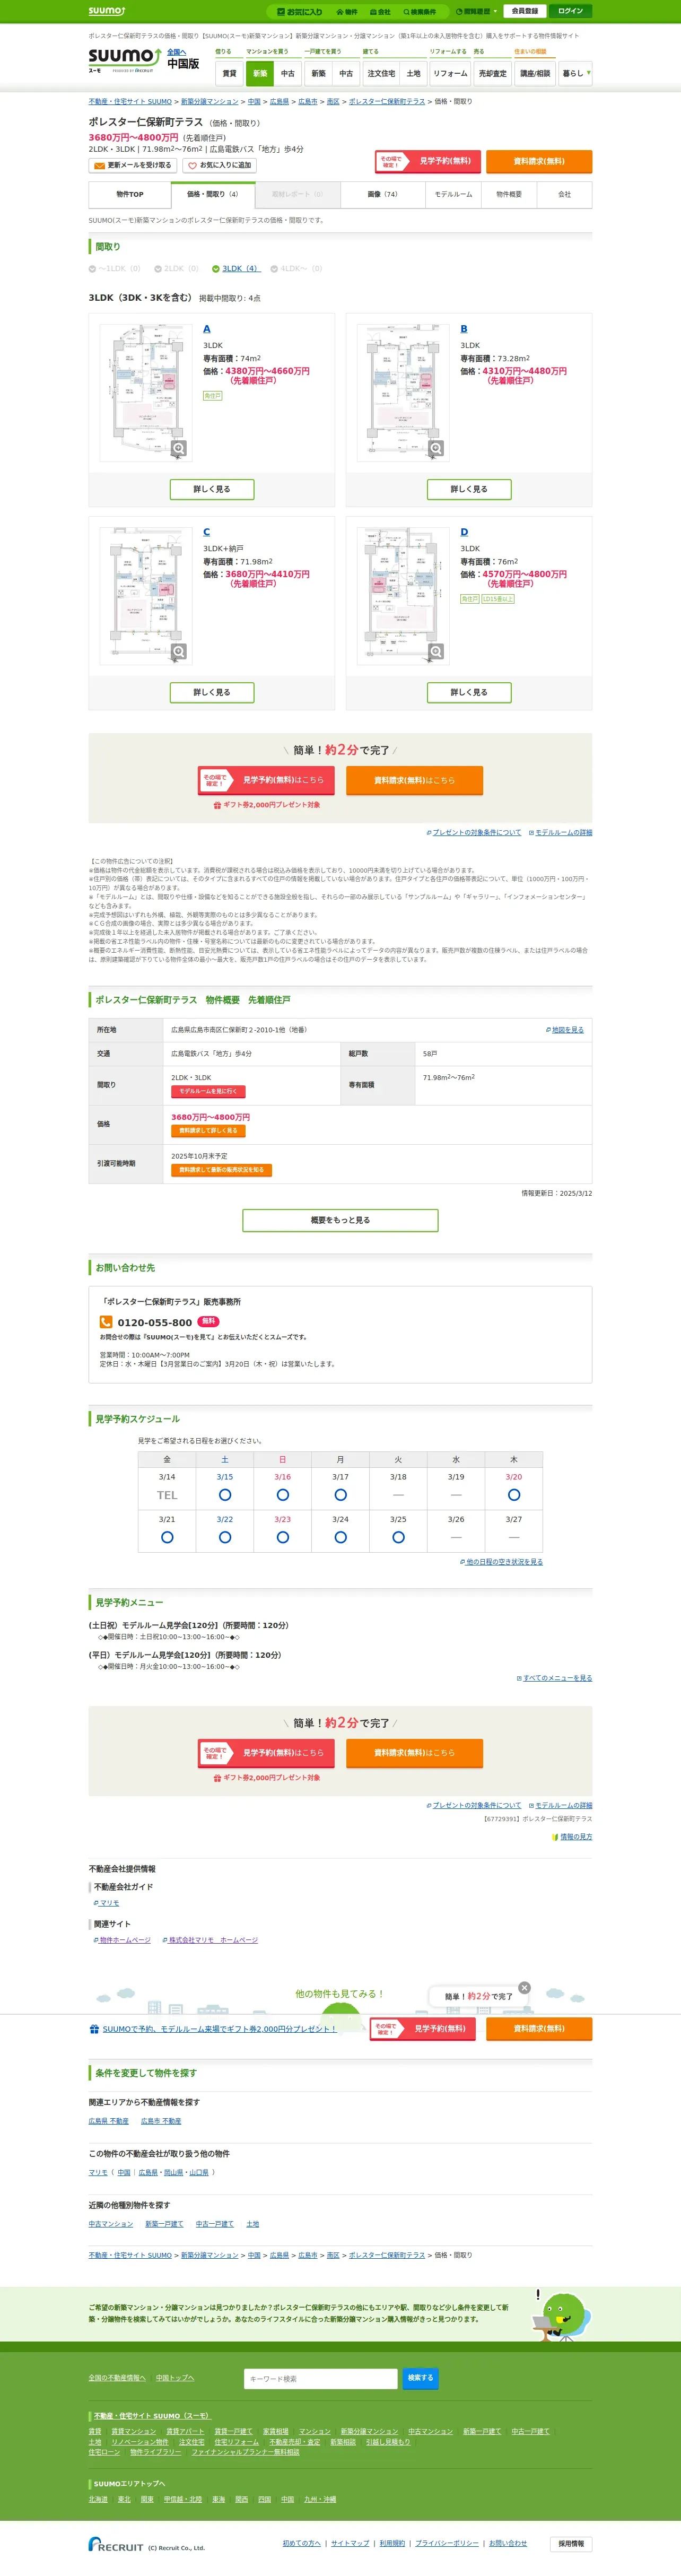The width and height of the screenshot is (681, 2576).
Task: Select 中古 under マンションを買う
Action: pos(288,73)
